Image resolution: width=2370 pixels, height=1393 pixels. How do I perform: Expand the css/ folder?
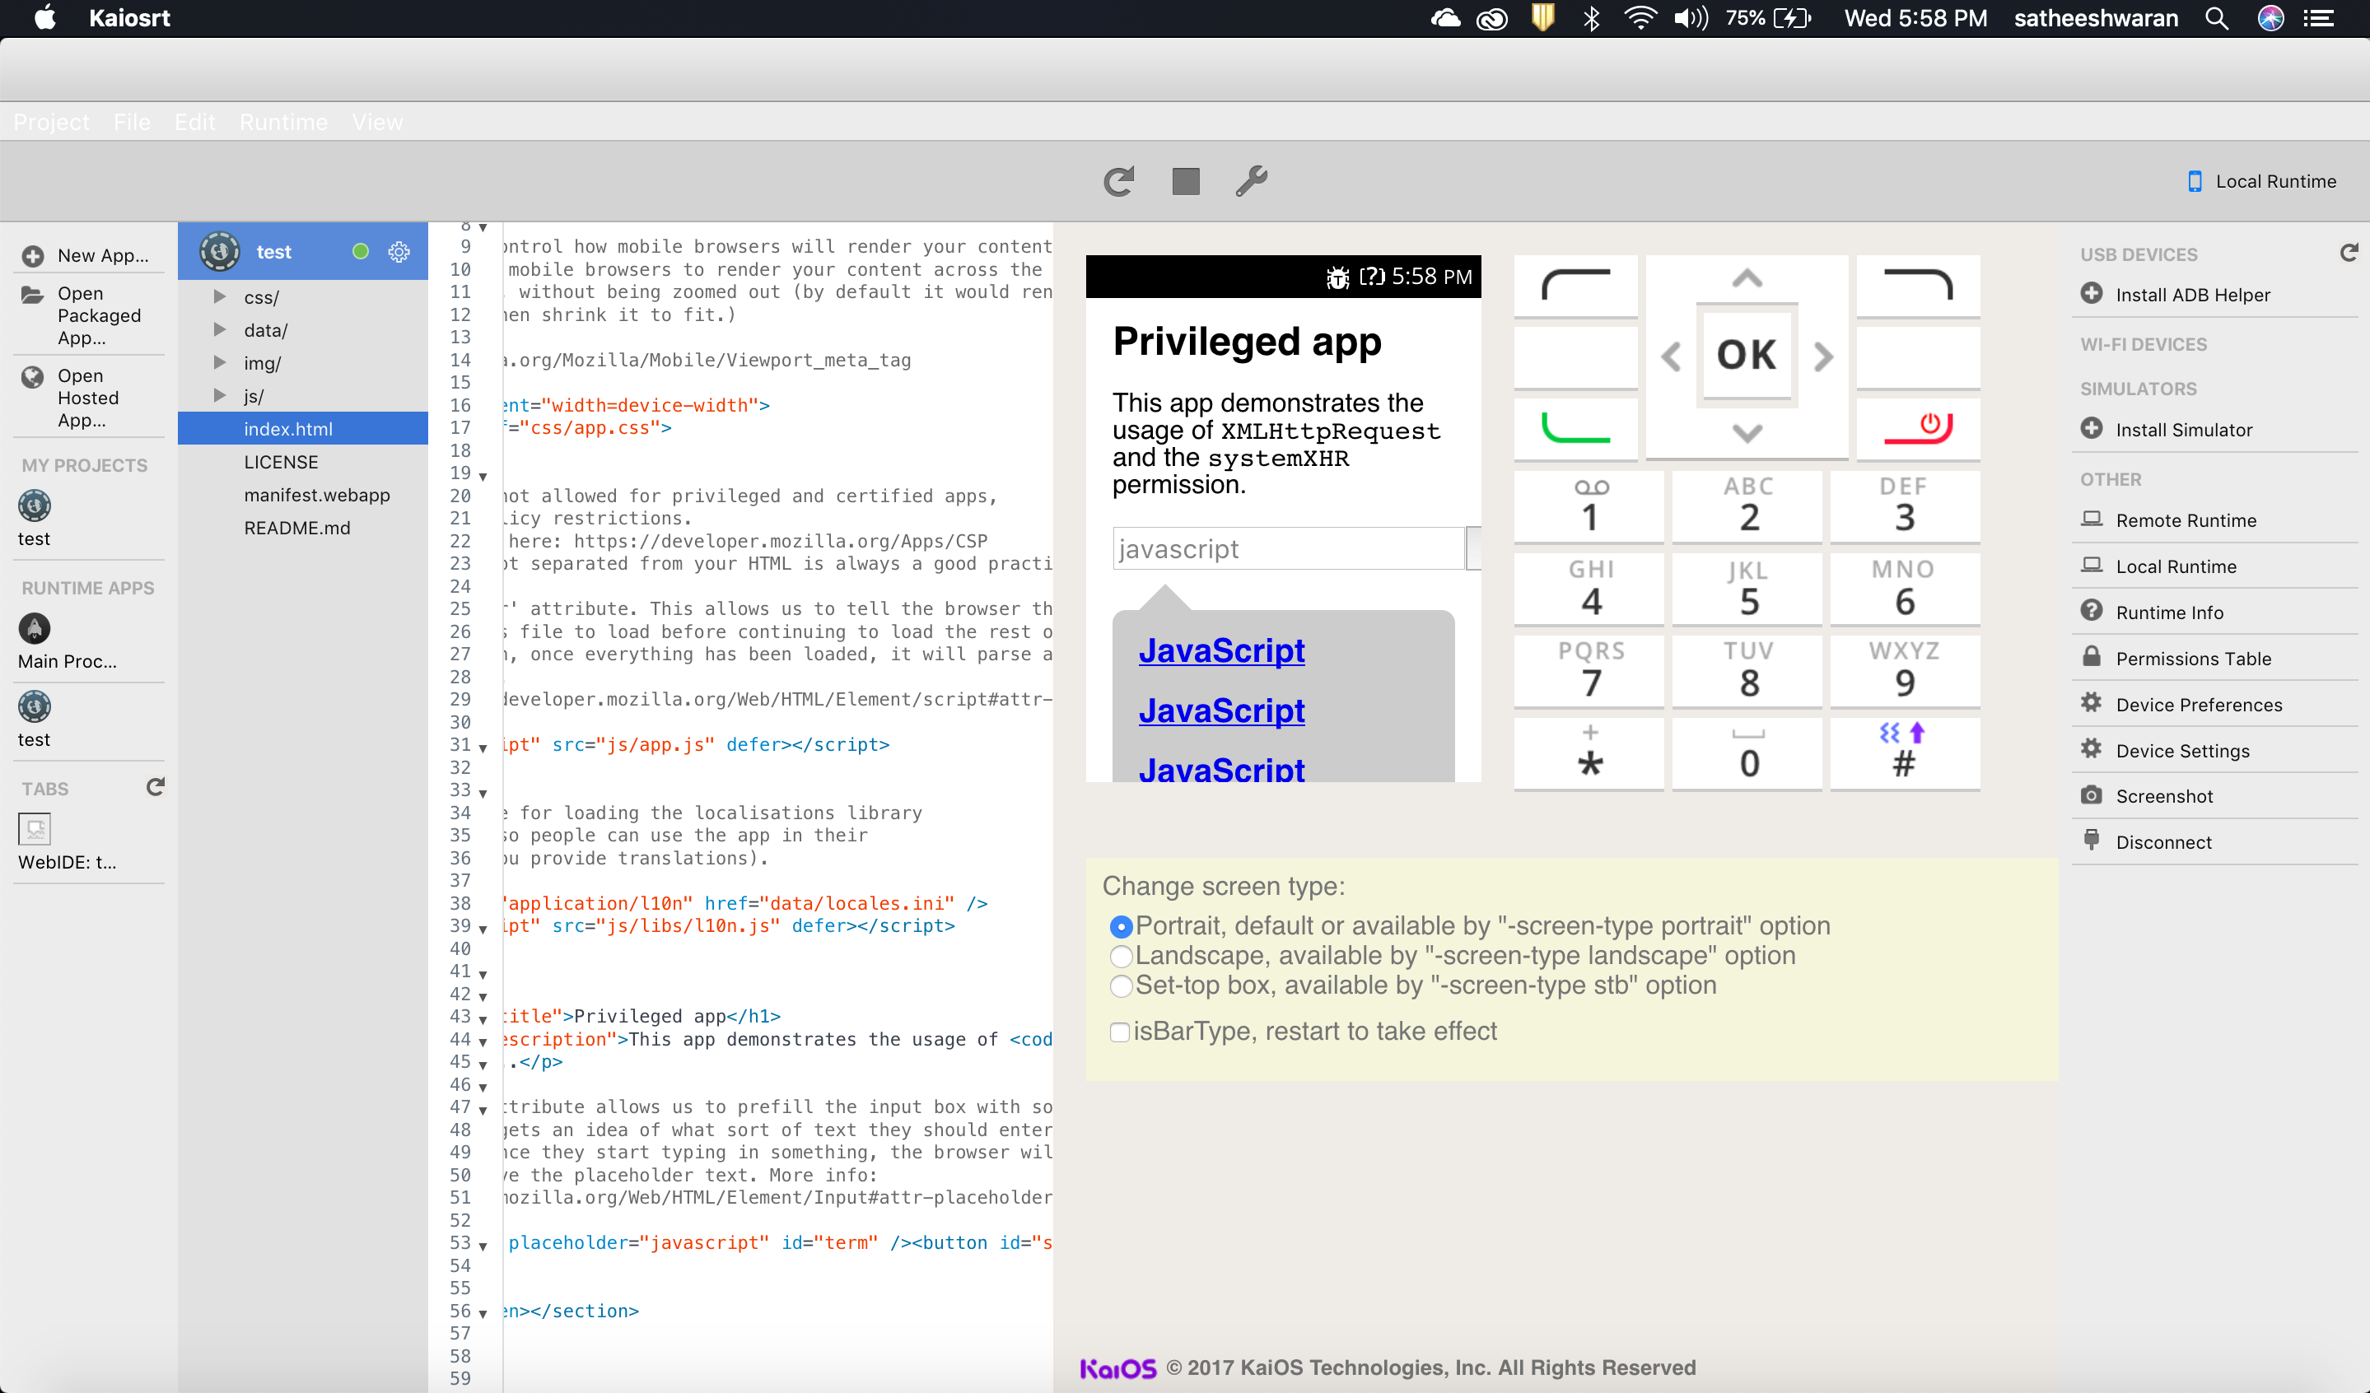tap(220, 297)
